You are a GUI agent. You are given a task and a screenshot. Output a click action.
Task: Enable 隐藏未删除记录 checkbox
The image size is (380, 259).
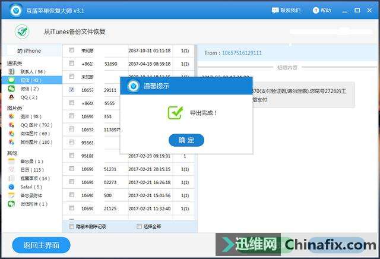pos(72,226)
